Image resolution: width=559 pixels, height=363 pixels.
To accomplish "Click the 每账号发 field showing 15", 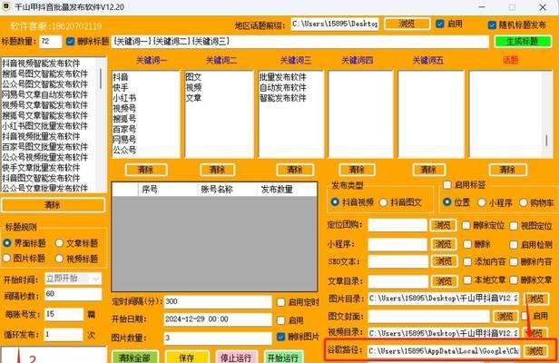I will 64,315.
